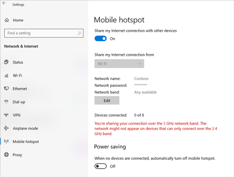Open the Home menu item
Screen dimensions: 234x177
click(18, 20)
